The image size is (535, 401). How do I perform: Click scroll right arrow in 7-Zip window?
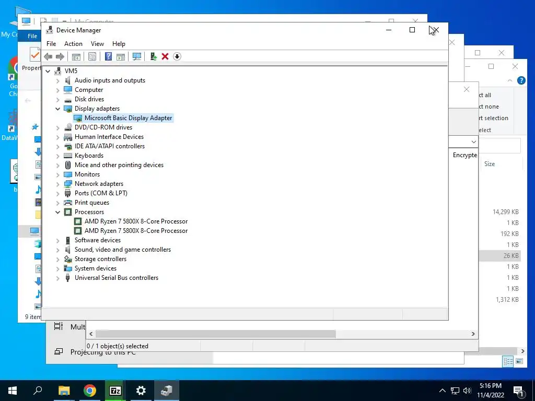coord(473,334)
